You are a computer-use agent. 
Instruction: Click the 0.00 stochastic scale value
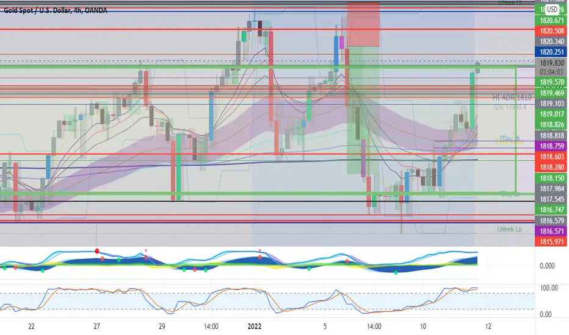[x=546, y=314]
